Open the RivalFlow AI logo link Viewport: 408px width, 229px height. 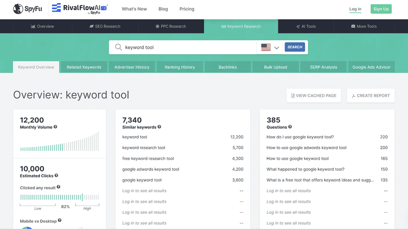pos(80,9)
